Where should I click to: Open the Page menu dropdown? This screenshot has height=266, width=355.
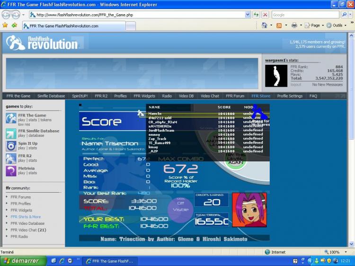[316, 25]
